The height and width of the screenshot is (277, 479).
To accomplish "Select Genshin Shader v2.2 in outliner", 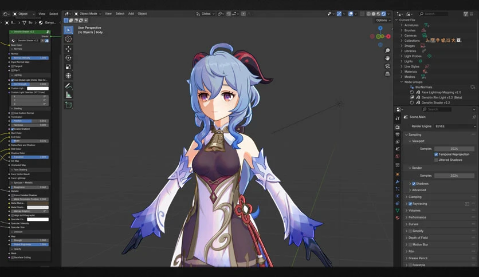I will (435, 103).
